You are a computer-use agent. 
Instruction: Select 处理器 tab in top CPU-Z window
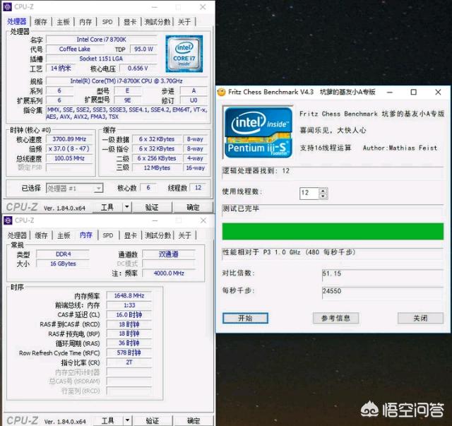coord(17,22)
